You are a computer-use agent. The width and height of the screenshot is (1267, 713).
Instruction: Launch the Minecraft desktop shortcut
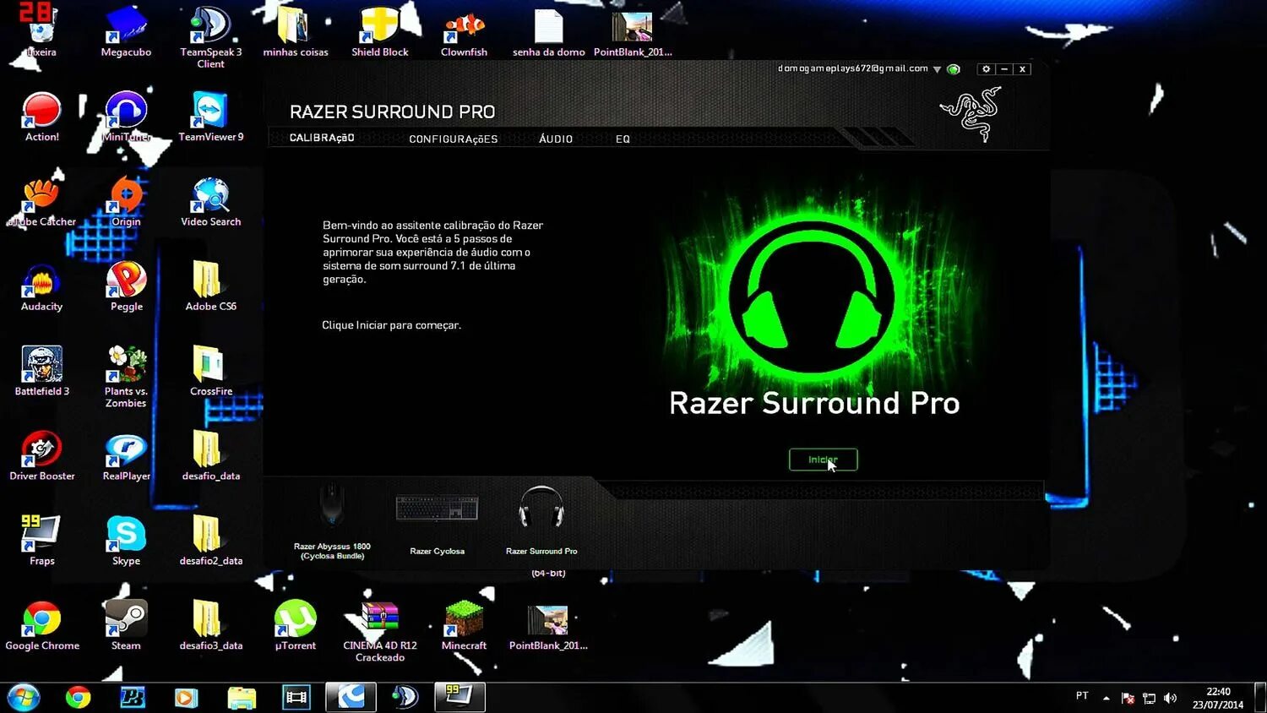(x=464, y=626)
